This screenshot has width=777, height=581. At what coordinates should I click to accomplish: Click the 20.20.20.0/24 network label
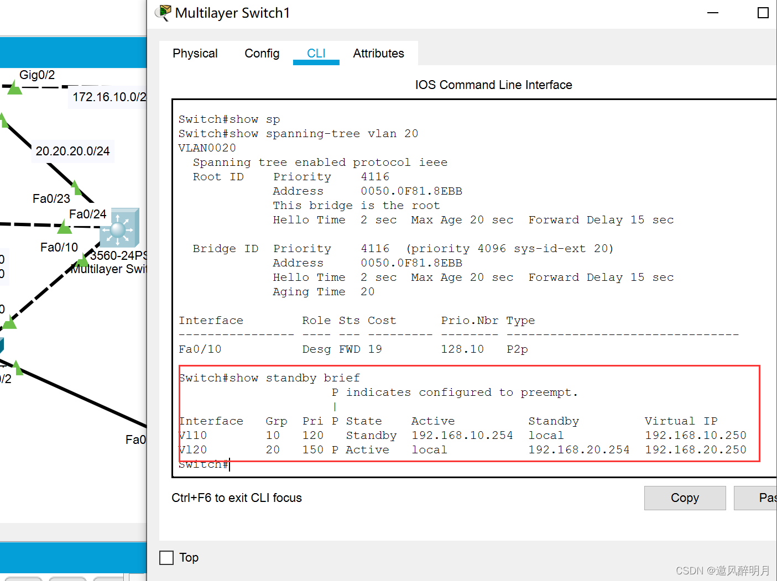click(73, 151)
